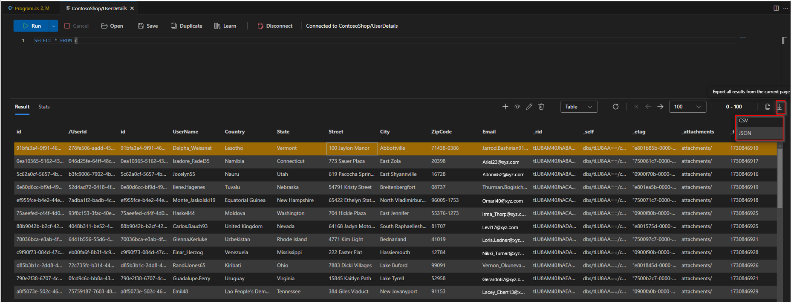Viewport: 791px width, 302px height.
Task: Click the _attachments column header
Action: click(x=698, y=132)
